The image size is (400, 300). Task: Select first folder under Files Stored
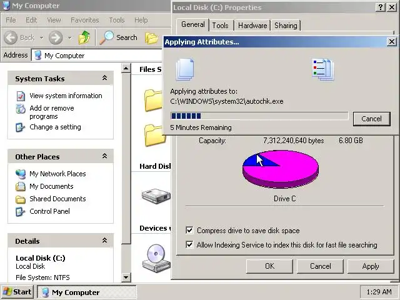coord(153,100)
